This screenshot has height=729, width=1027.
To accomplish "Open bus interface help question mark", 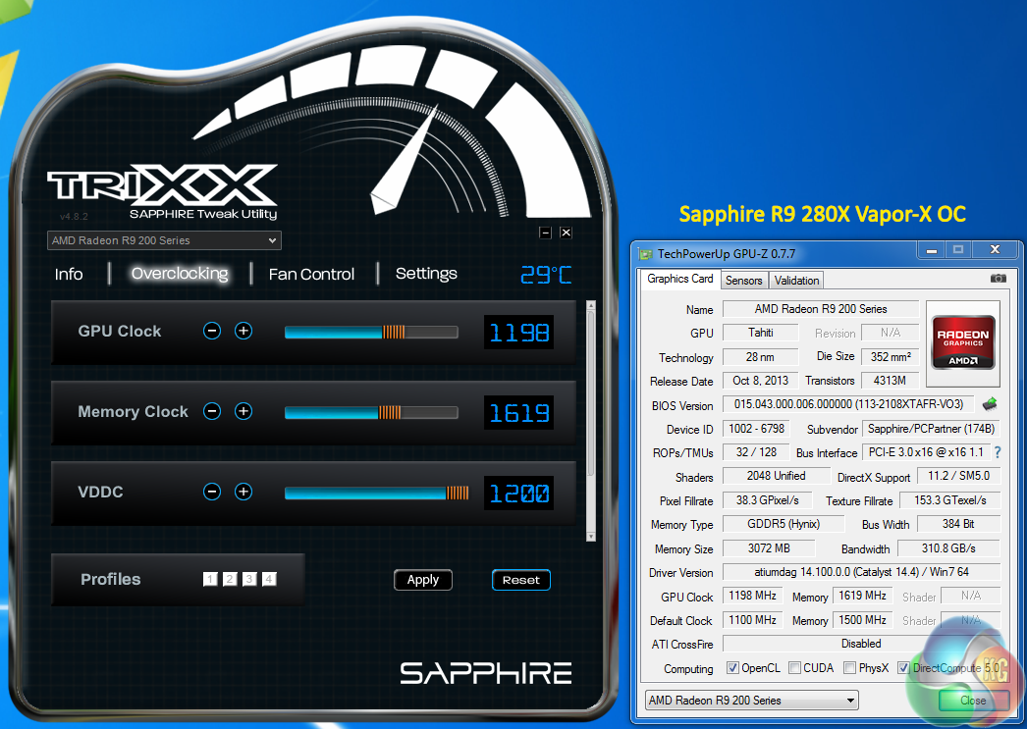I will click(998, 452).
